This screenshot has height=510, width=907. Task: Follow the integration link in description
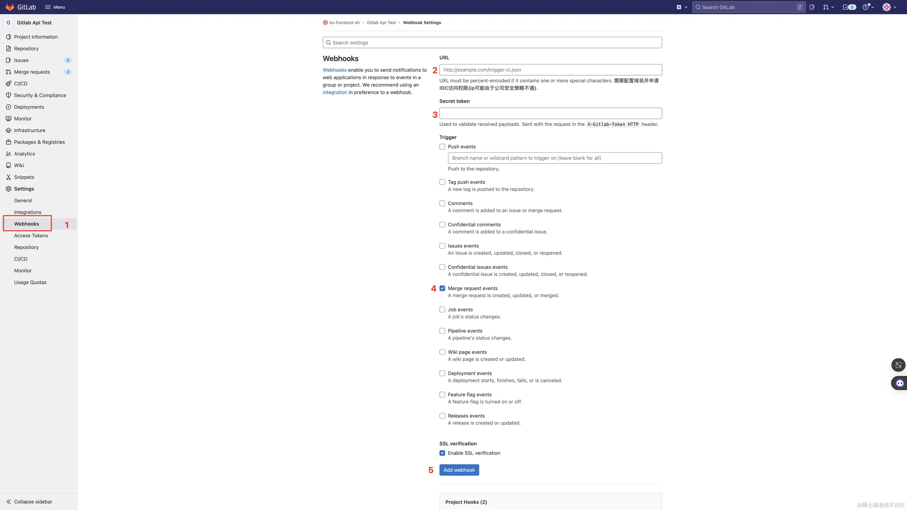click(x=334, y=92)
